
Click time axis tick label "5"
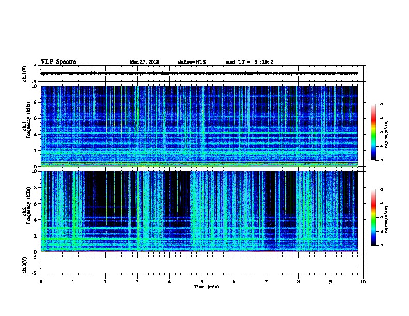pos(202,281)
